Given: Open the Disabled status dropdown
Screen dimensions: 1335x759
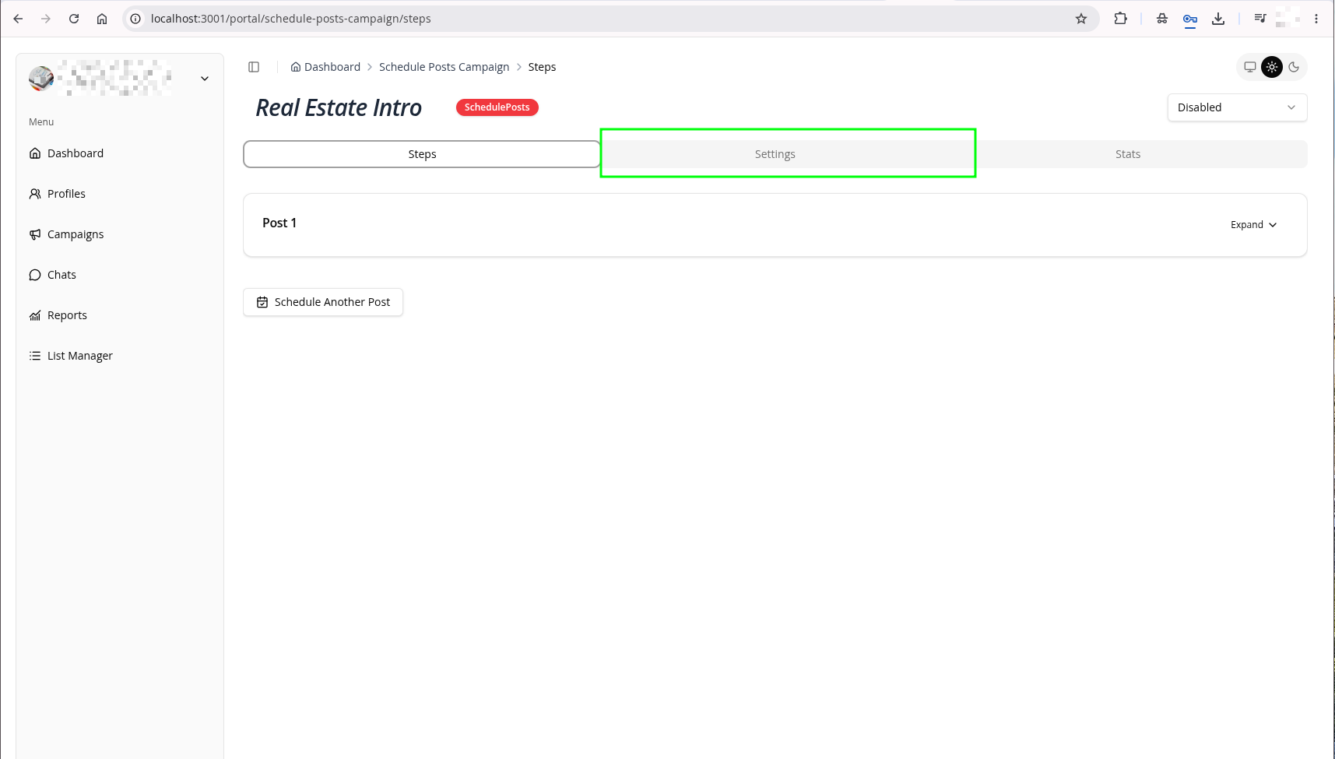Looking at the screenshot, I should 1237,107.
